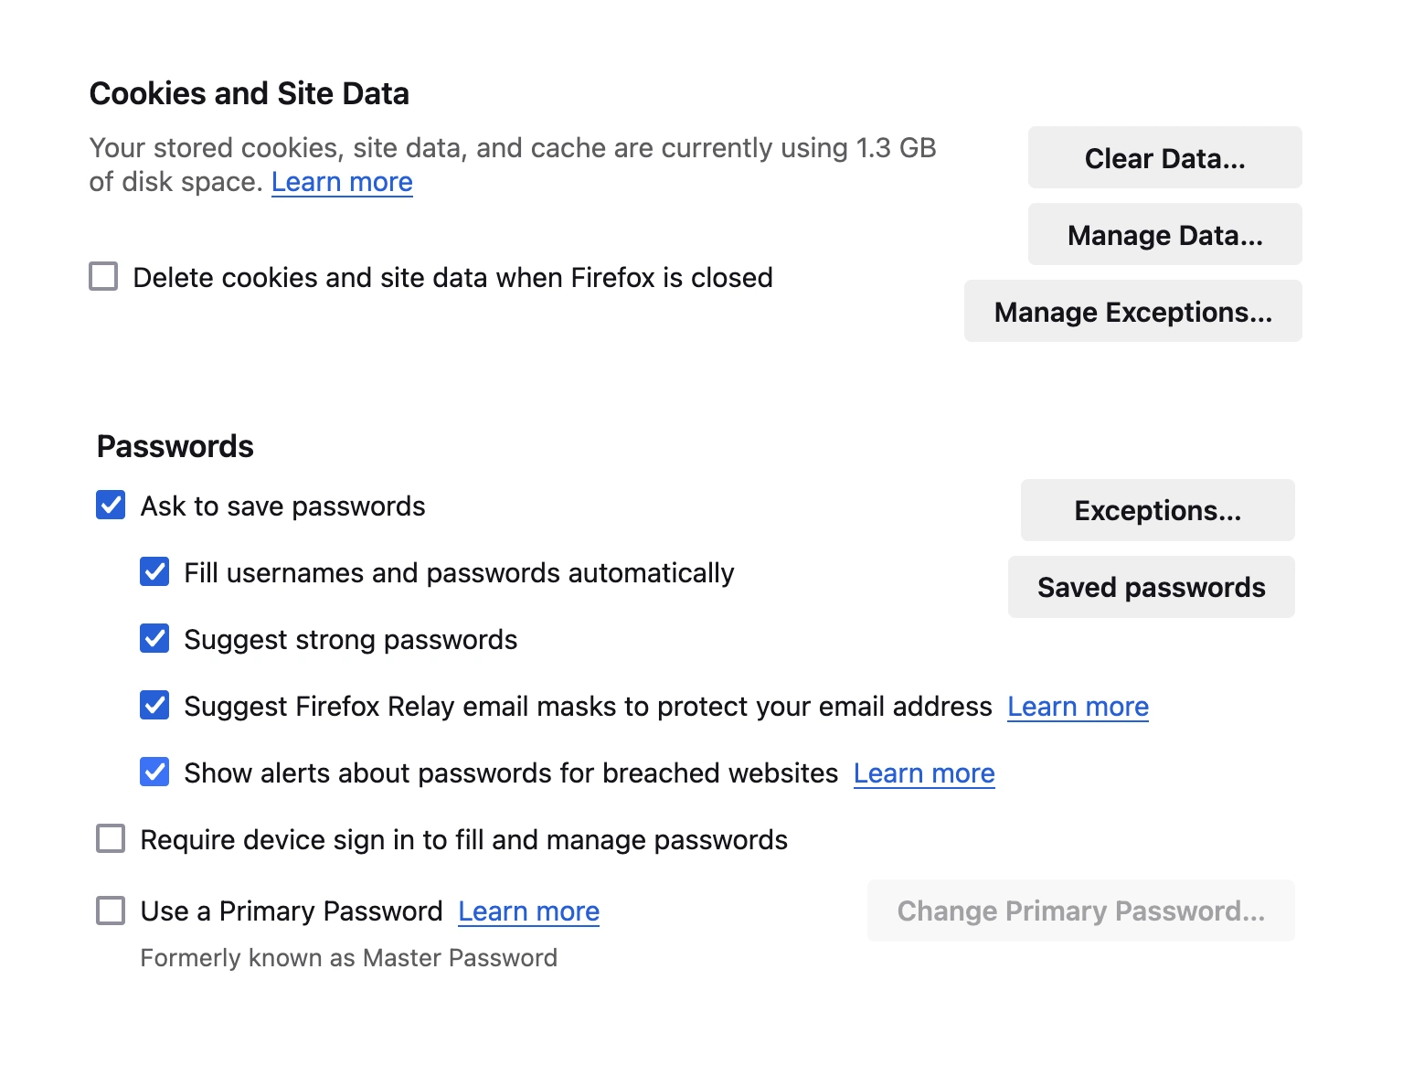The height and width of the screenshot is (1076, 1424).
Task: Uncheck Ask to save passwords
Action: point(110,505)
